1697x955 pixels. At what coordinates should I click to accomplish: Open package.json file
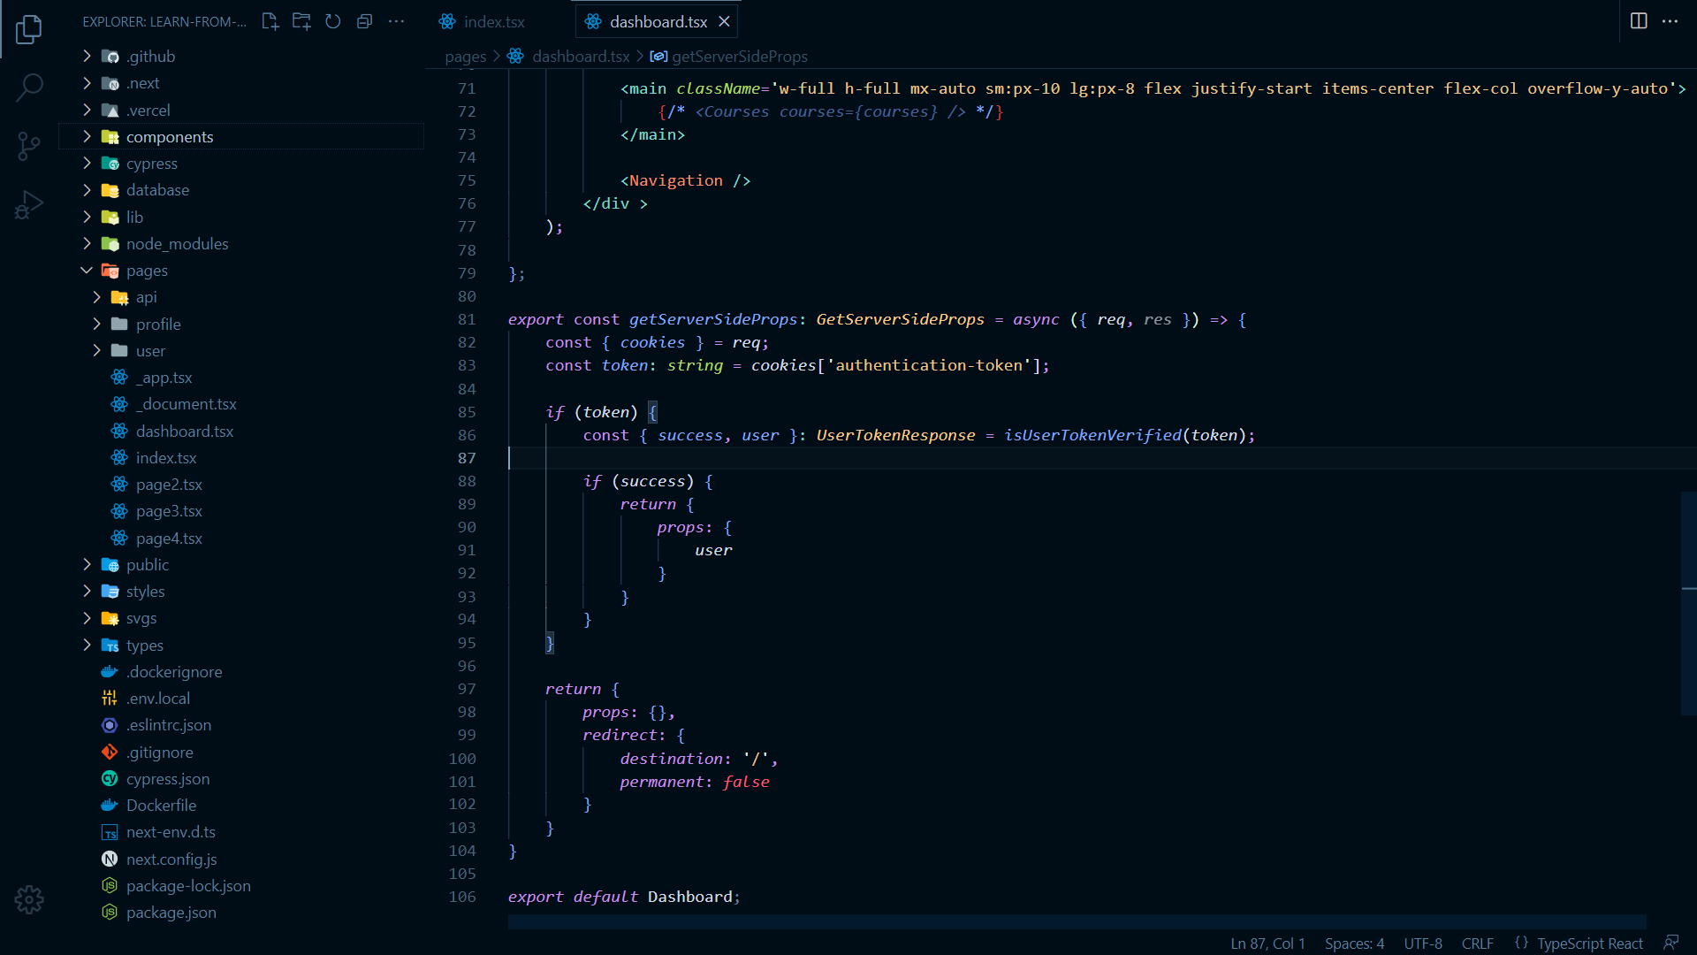241,913
